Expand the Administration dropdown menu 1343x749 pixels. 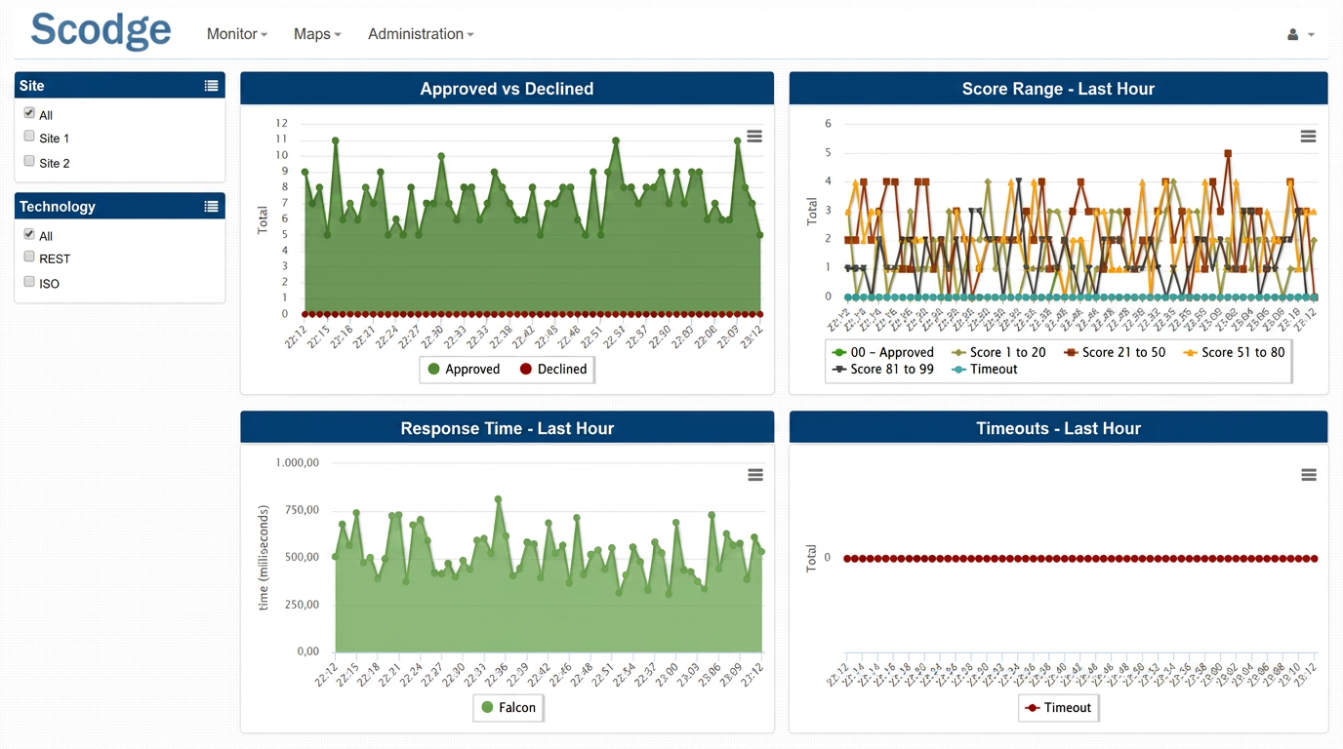tap(421, 34)
